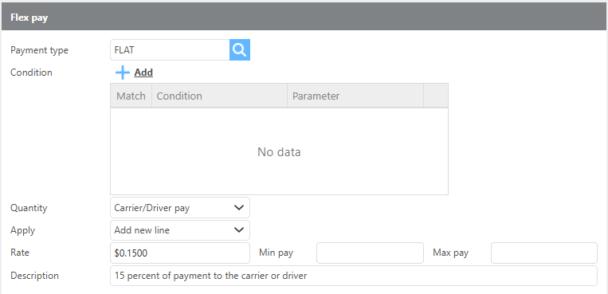Click the chevron arrow on the Apply combo box
The height and width of the screenshot is (294, 608).
click(x=239, y=230)
